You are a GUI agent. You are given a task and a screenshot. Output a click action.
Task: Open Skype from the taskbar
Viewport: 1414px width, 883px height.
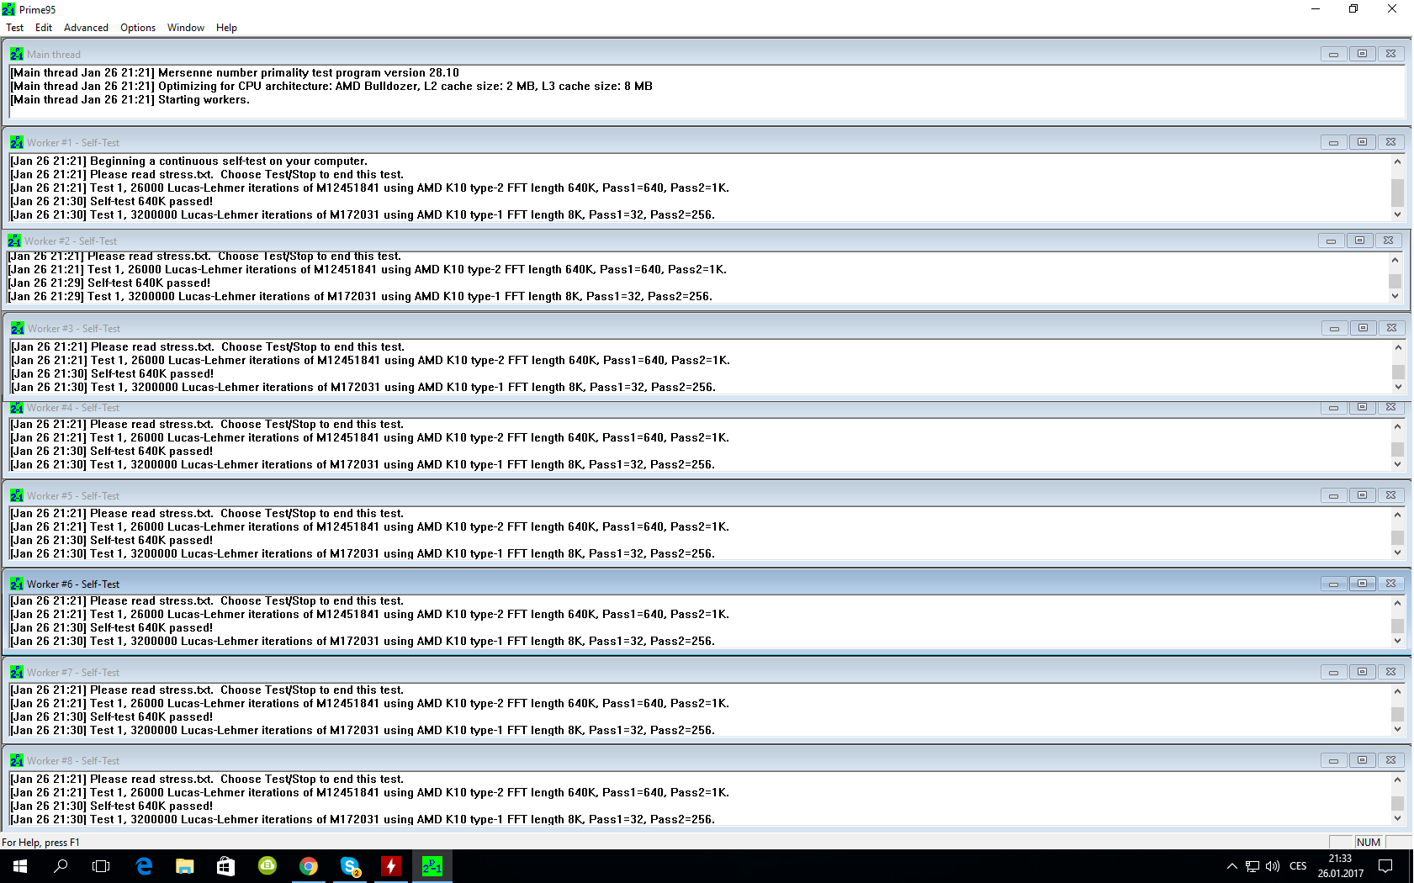(x=350, y=866)
